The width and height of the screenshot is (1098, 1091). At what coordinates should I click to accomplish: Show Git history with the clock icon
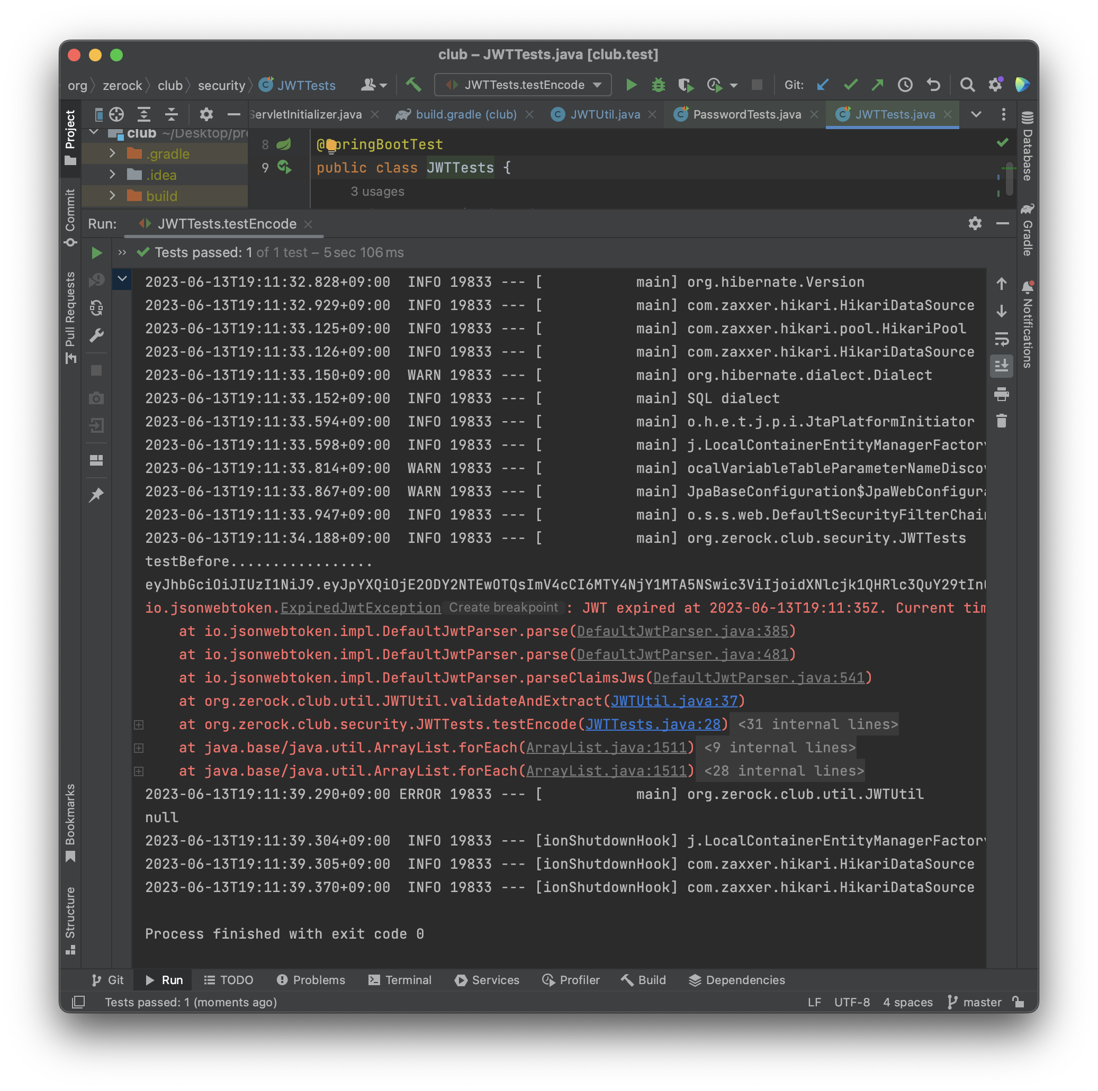905,85
